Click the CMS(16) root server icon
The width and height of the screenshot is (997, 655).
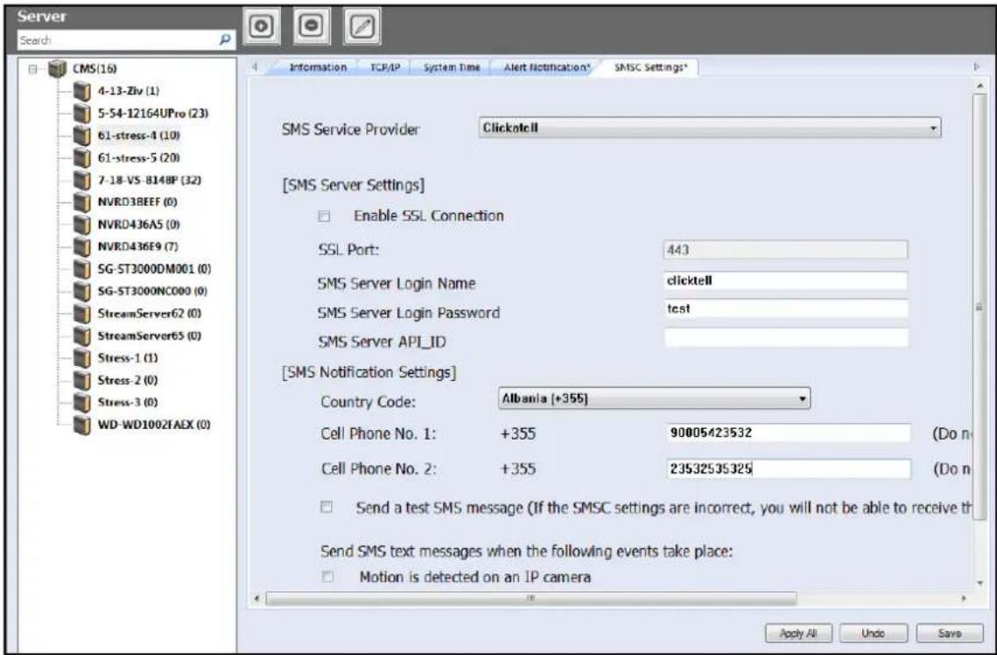pyautogui.click(x=58, y=68)
